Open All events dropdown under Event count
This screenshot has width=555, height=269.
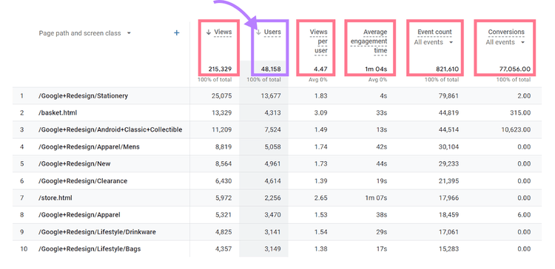coord(434,42)
